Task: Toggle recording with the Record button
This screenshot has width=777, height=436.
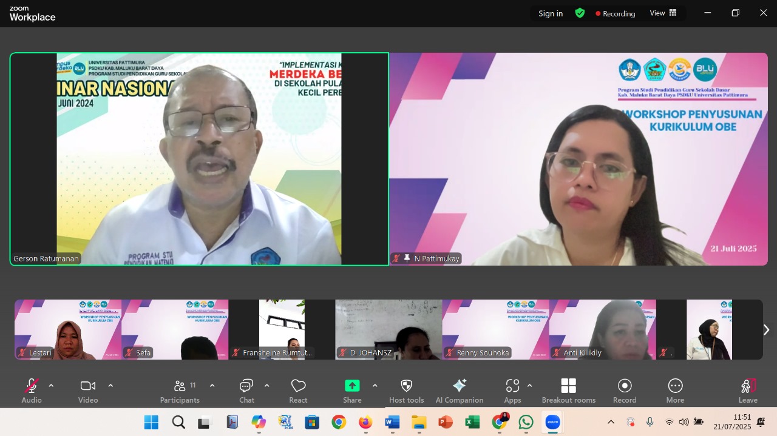Action: (x=625, y=391)
